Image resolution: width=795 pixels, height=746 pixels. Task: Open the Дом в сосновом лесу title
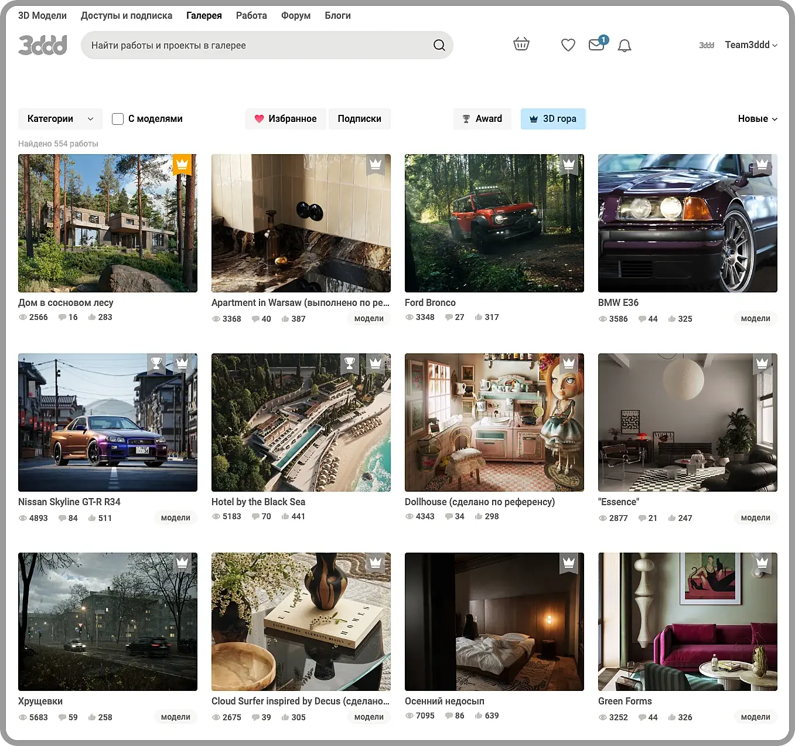point(66,303)
